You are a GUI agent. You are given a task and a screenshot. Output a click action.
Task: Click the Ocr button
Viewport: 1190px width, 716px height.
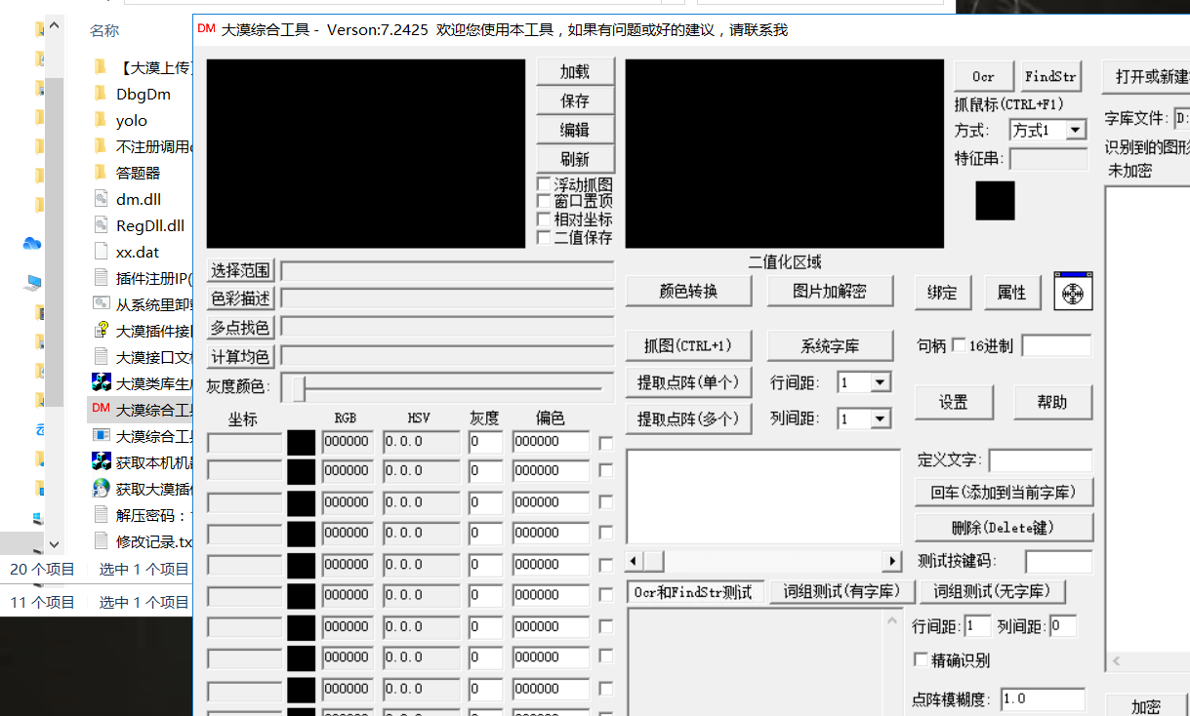[984, 76]
